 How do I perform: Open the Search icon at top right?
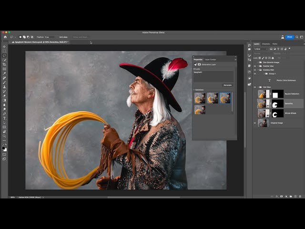coord(297,37)
